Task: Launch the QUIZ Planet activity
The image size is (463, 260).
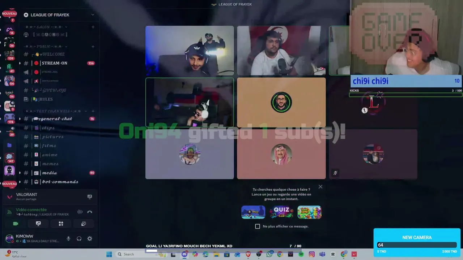Action: coord(281,212)
